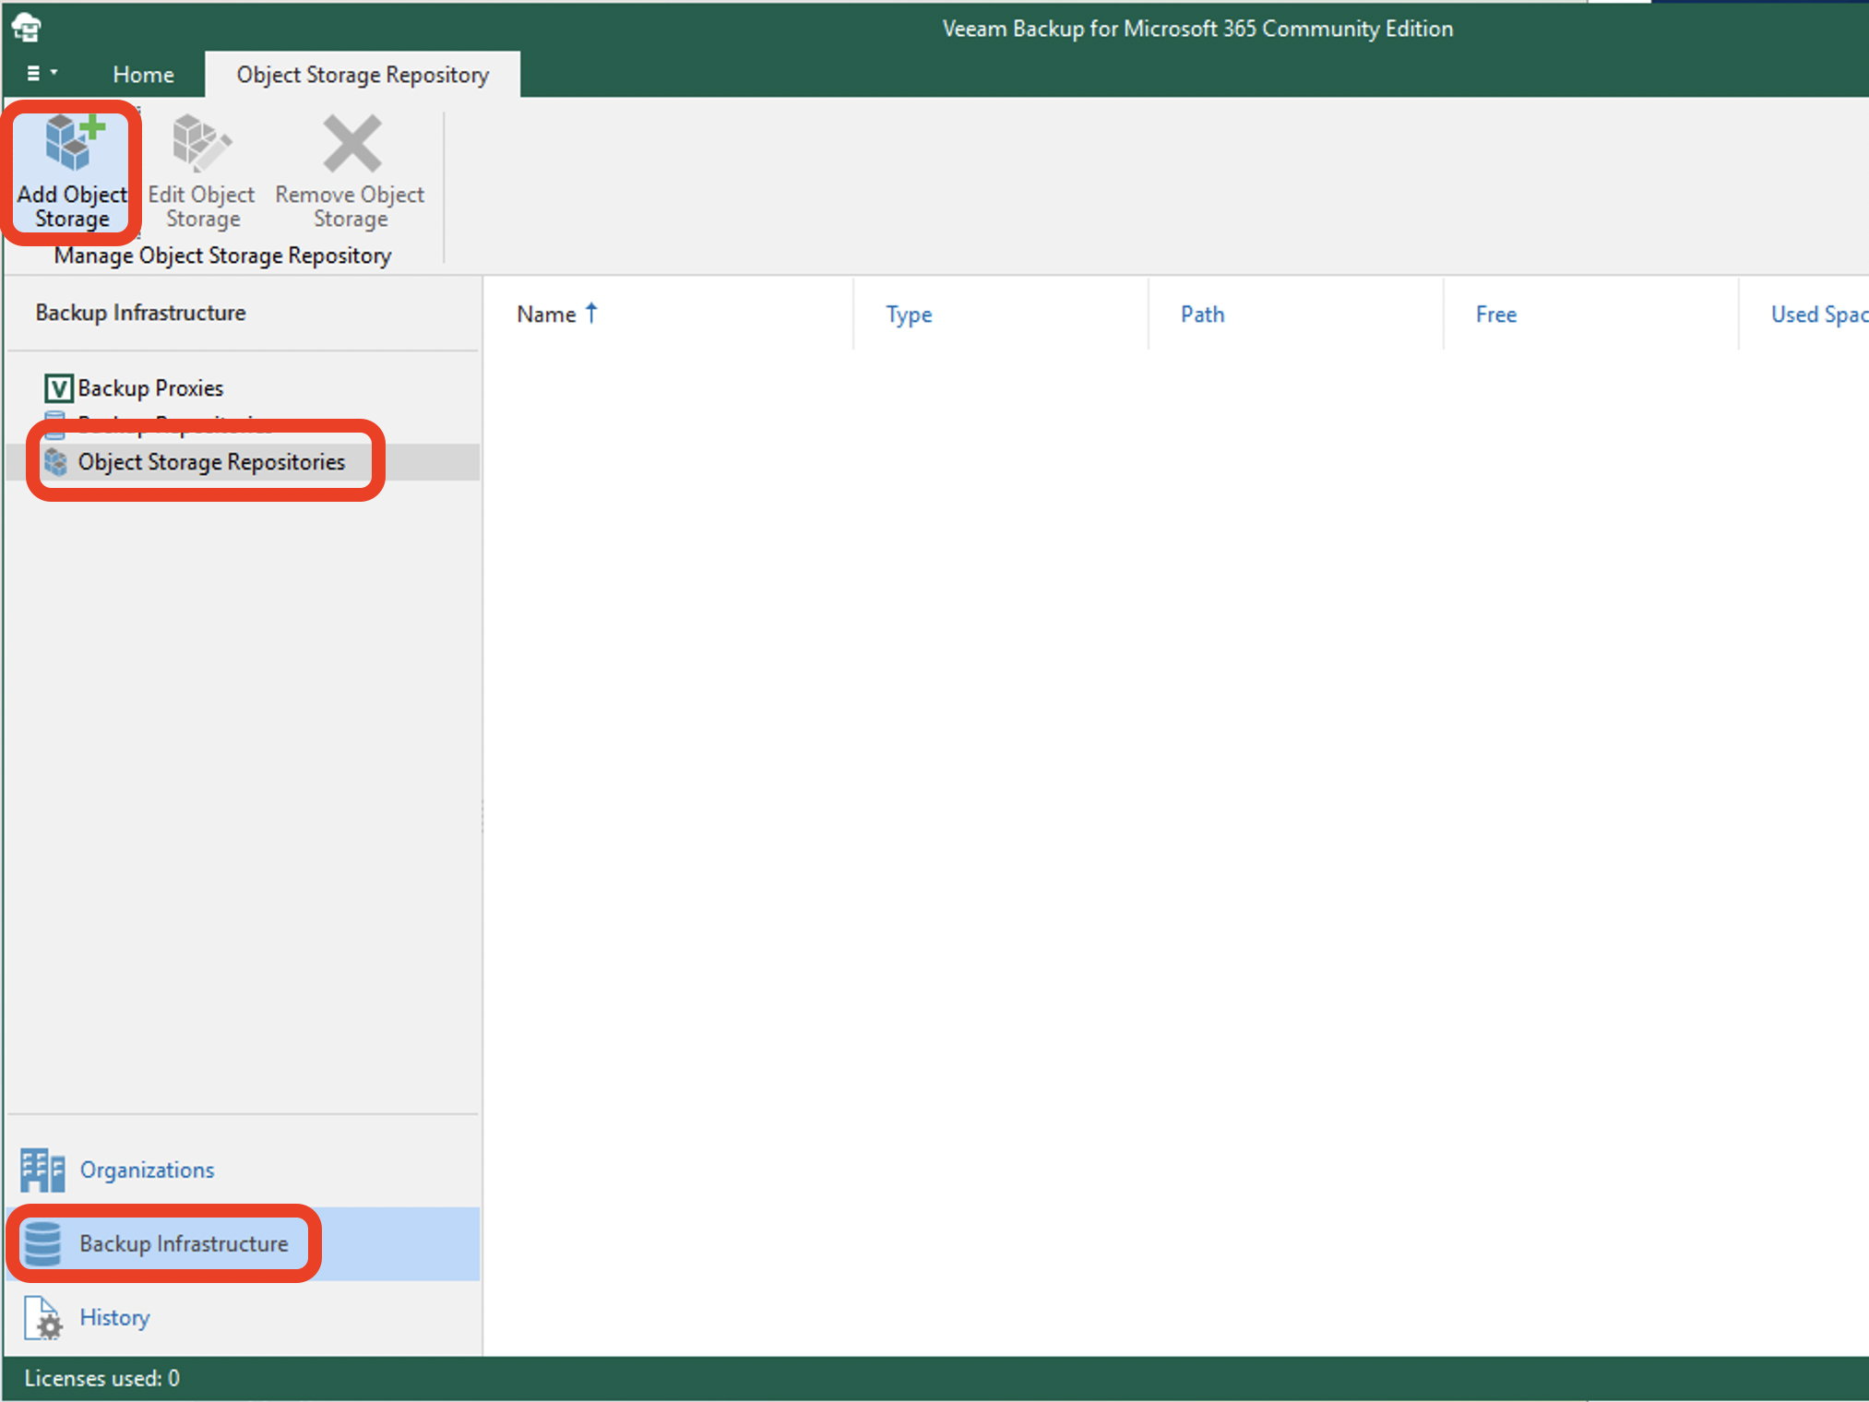Switch to the Home tab
The image size is (1869, 1402).
(143, 74)
